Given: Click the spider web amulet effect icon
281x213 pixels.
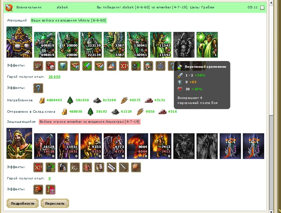Looking at the screenshot, I should tap(160, 66).
